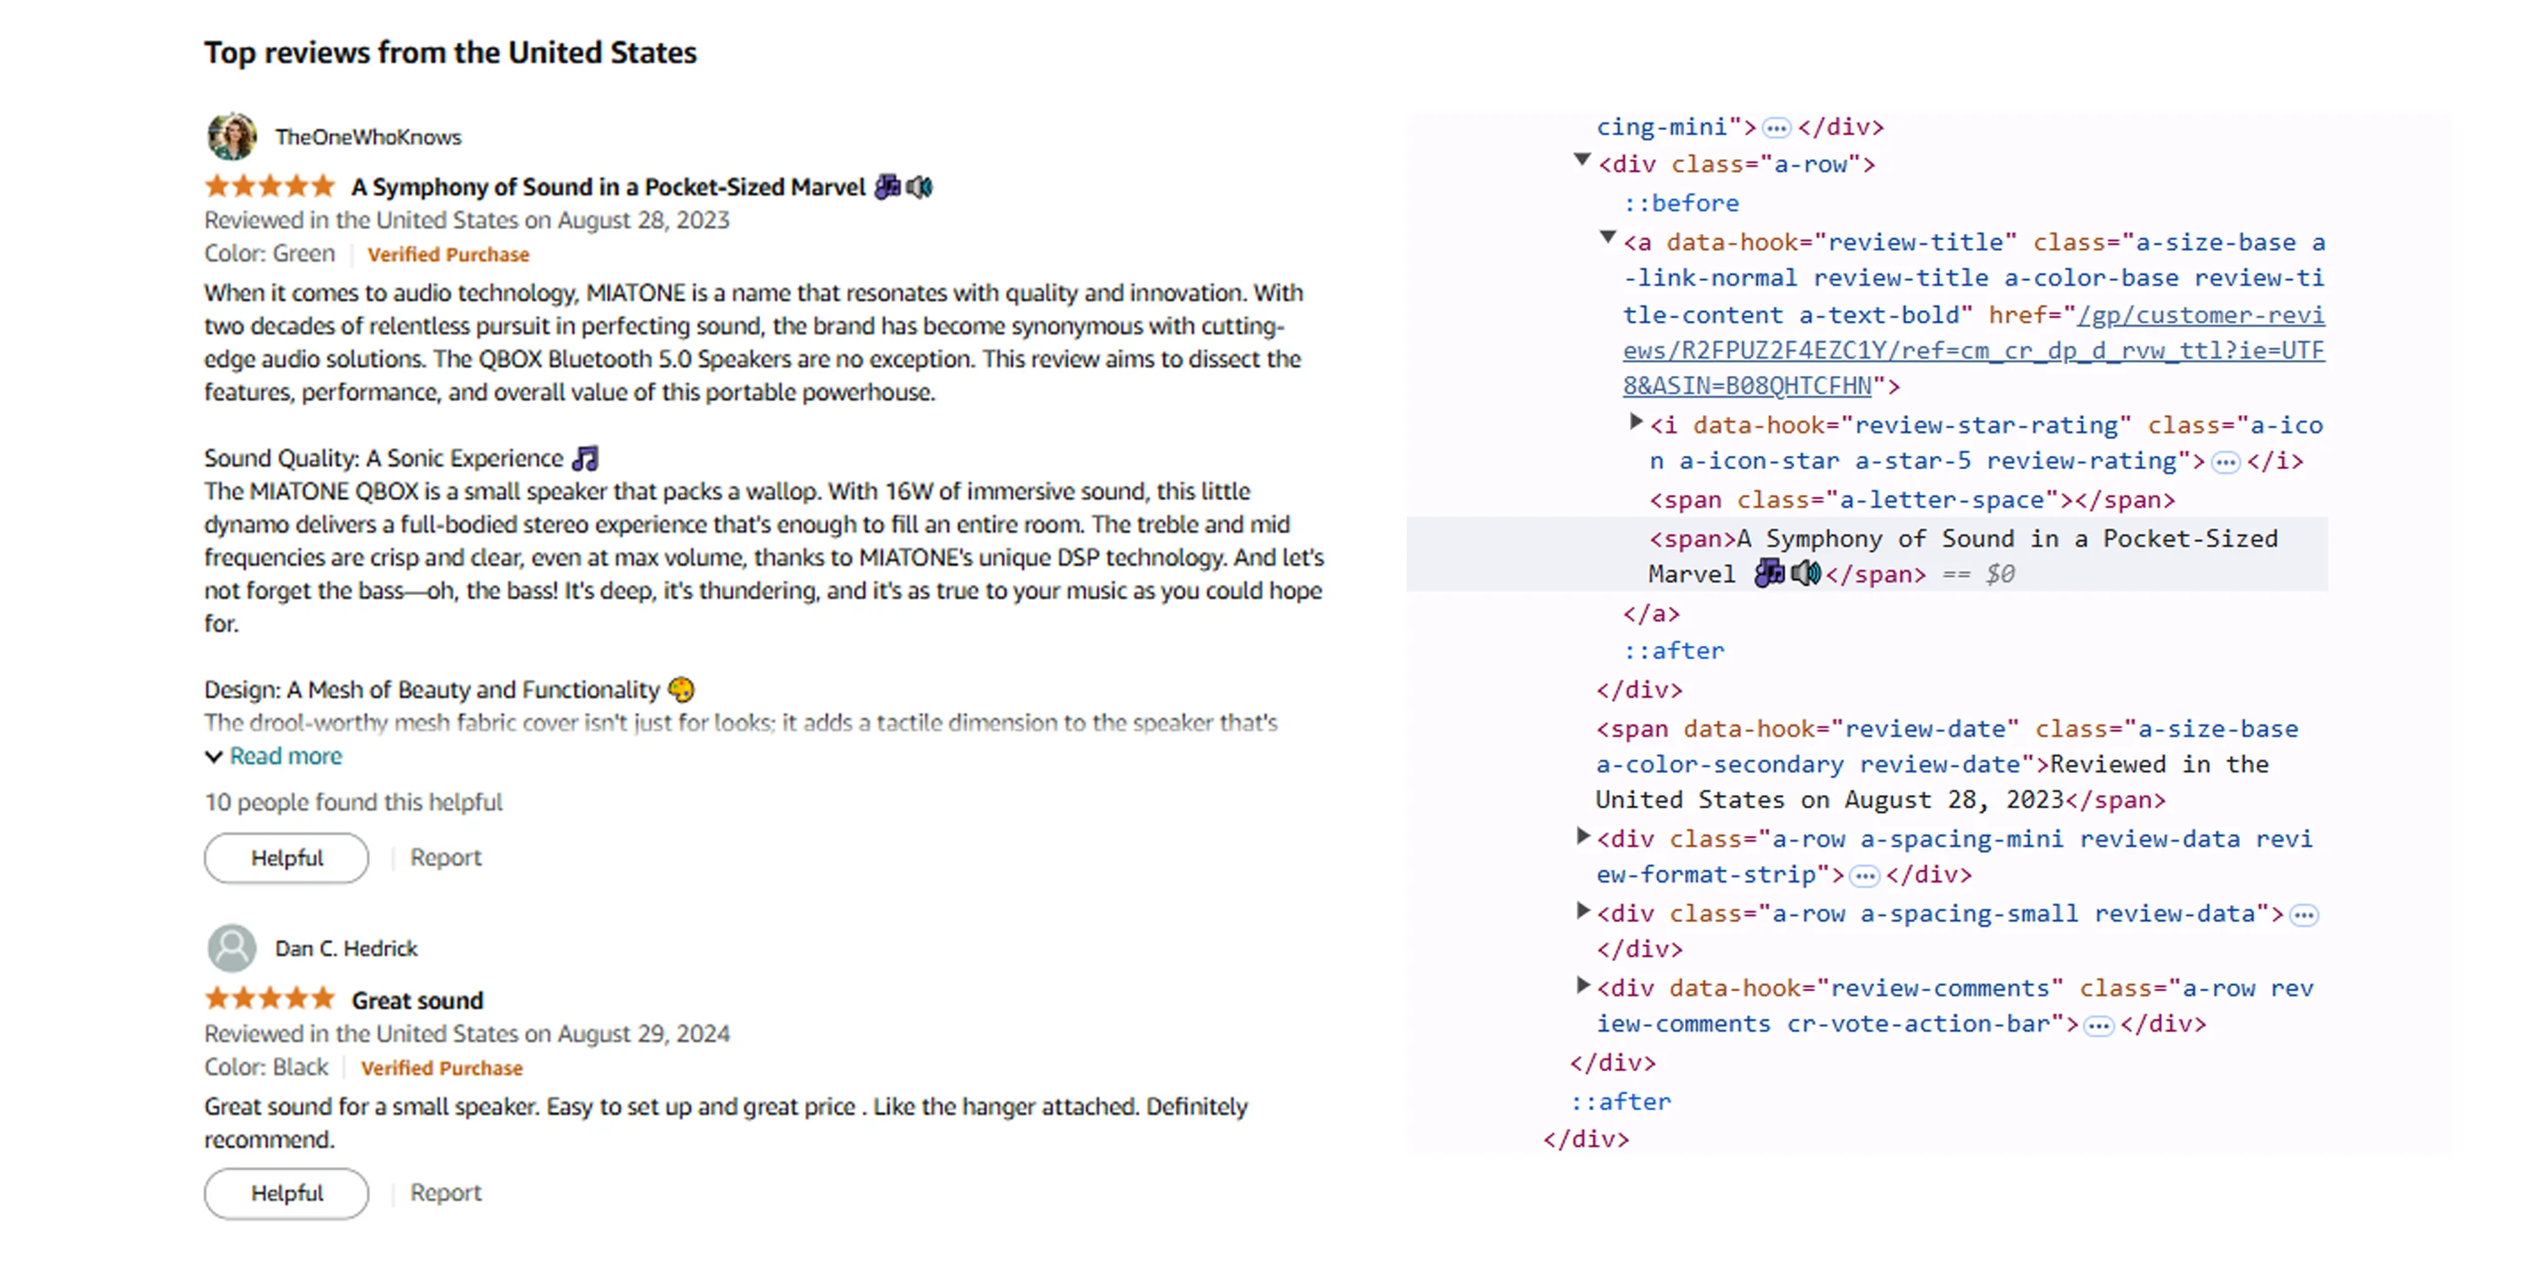Expand the review-star-rating i element
Viewport: 2540px width, 1266px height.
point(1636,422)
